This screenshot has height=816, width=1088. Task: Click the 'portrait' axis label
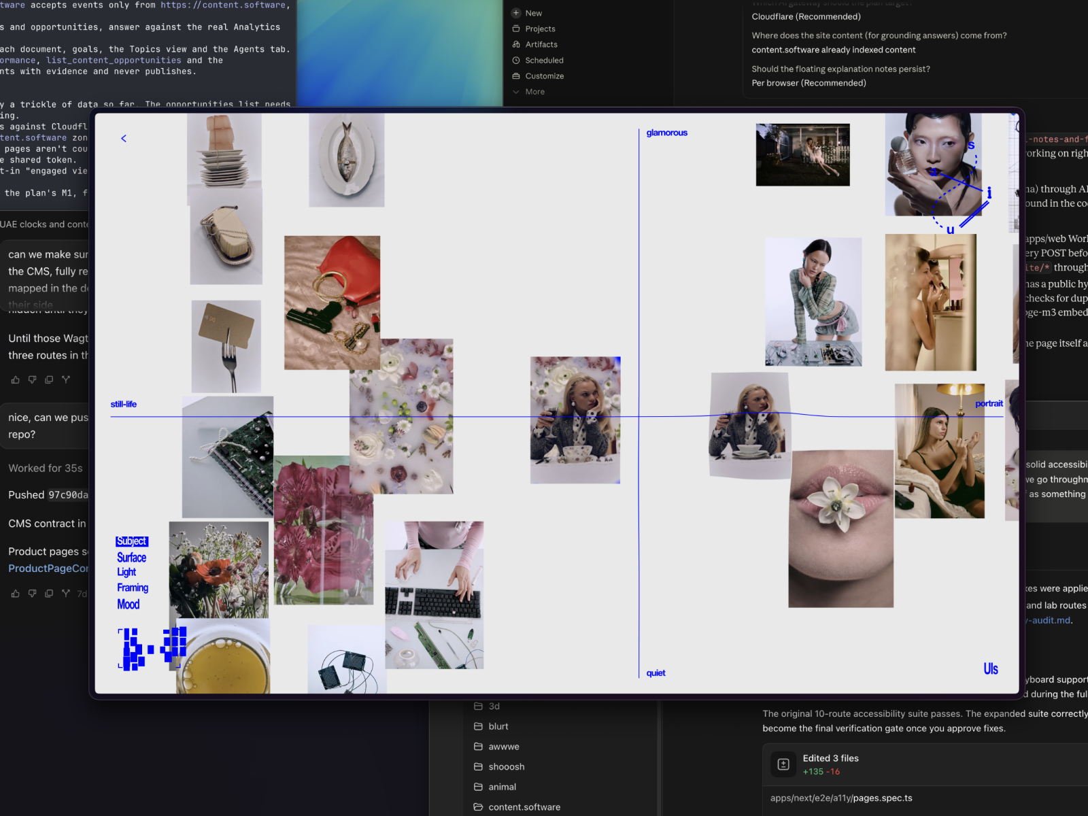click(989, 403)
